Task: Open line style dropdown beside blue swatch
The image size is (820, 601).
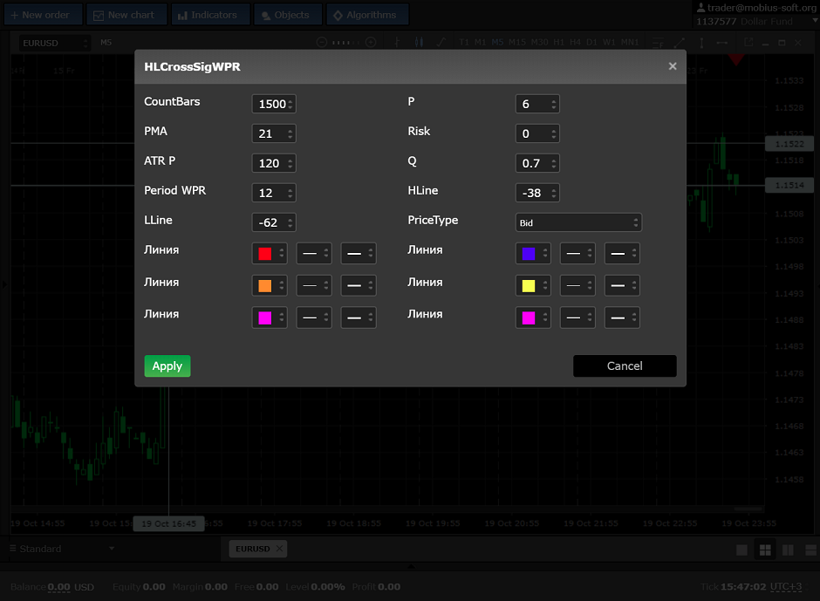Action: (x=577, y=254)
